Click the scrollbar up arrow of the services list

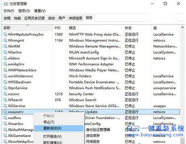pyautogui.click(x=182, y=27)
